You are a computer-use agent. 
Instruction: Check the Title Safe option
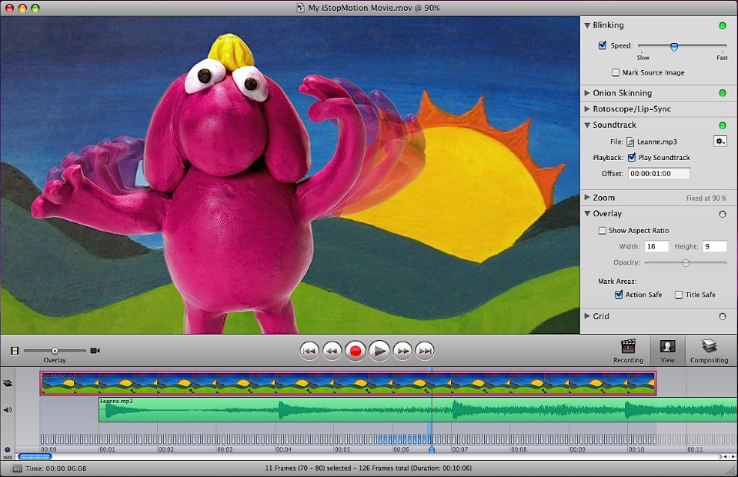tap(679, 295)
